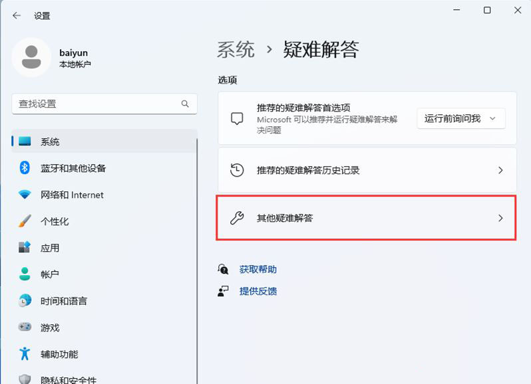Open the 获取帮助 link
Image resolution: width=531 pixels, height=384 pixels.
pyautogui.click(x=258, y=269)
